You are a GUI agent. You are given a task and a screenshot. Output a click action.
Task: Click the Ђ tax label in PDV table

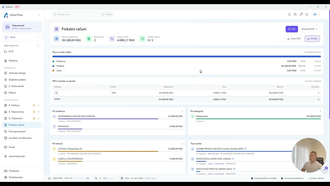[56, 93]
